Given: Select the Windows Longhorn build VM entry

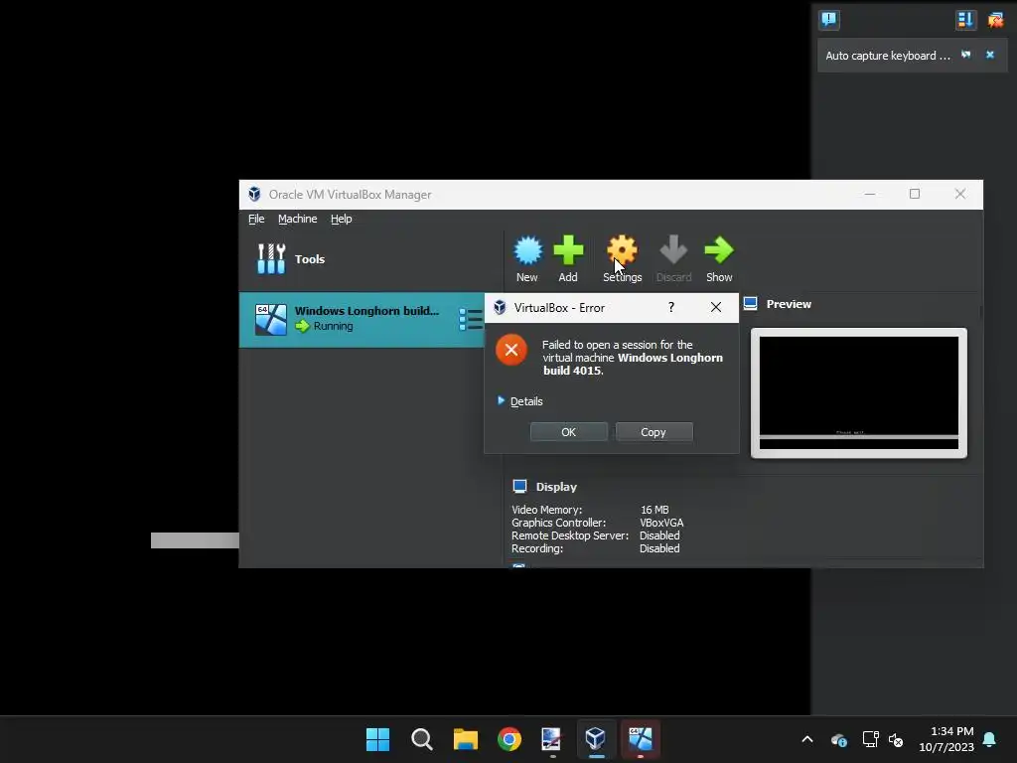Looking at the screenshot, I should [362, 319].
